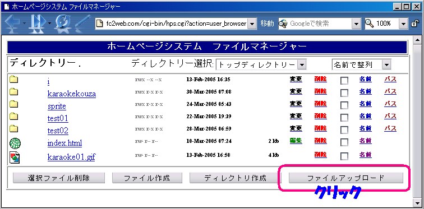Open the test01 folder link
424x209 pixels.
click(x=58, y=118)
